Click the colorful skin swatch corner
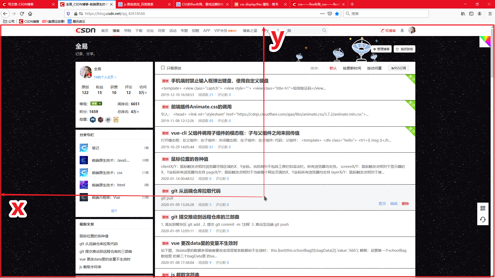Viewport: 495px width, 278px height. (485, 41)
